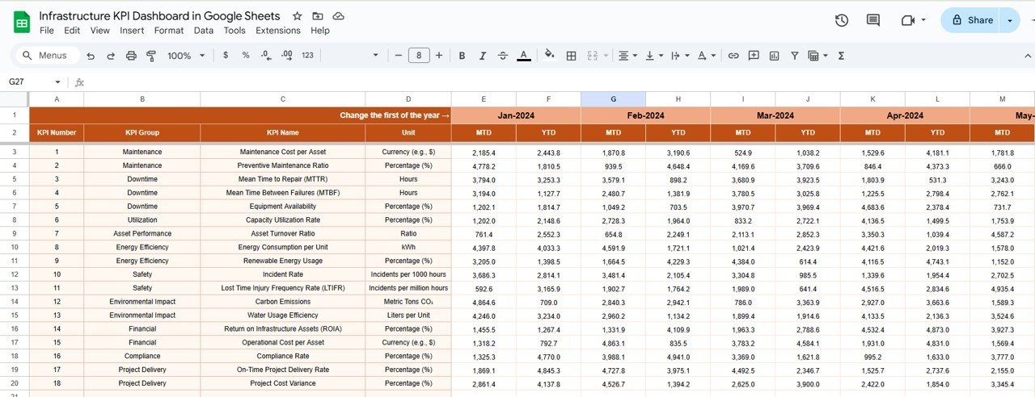Viewport: 1035px width, 397px height.
Task: Open the comments panel icon
Action: click(x=873, y=20)
